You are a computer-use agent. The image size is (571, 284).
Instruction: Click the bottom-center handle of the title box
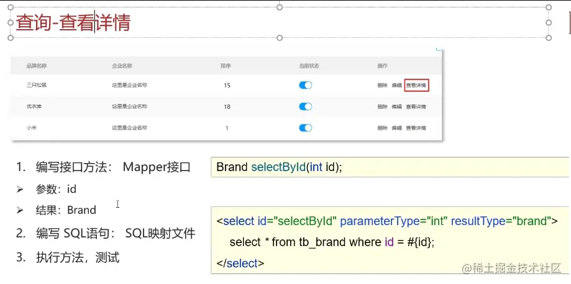pyautogui.click(x=280, y=38)
